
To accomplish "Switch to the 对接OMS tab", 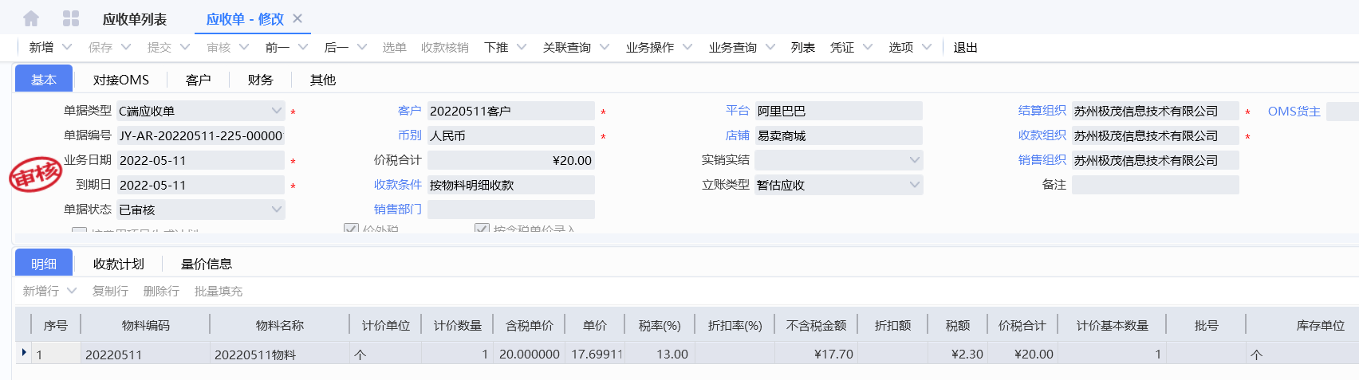I will [121, 80].
